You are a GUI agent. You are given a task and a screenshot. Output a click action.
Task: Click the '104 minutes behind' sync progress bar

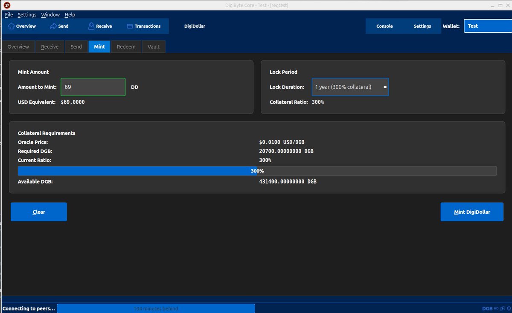[x=156, y=308]
